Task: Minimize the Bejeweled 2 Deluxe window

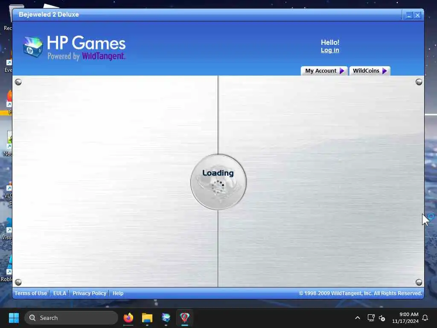Action: coord(409,15)
